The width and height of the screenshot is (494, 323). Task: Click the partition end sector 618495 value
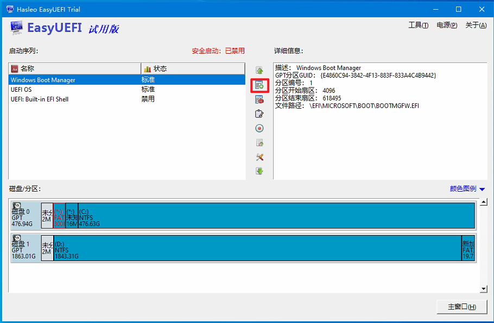coord(332,98)
